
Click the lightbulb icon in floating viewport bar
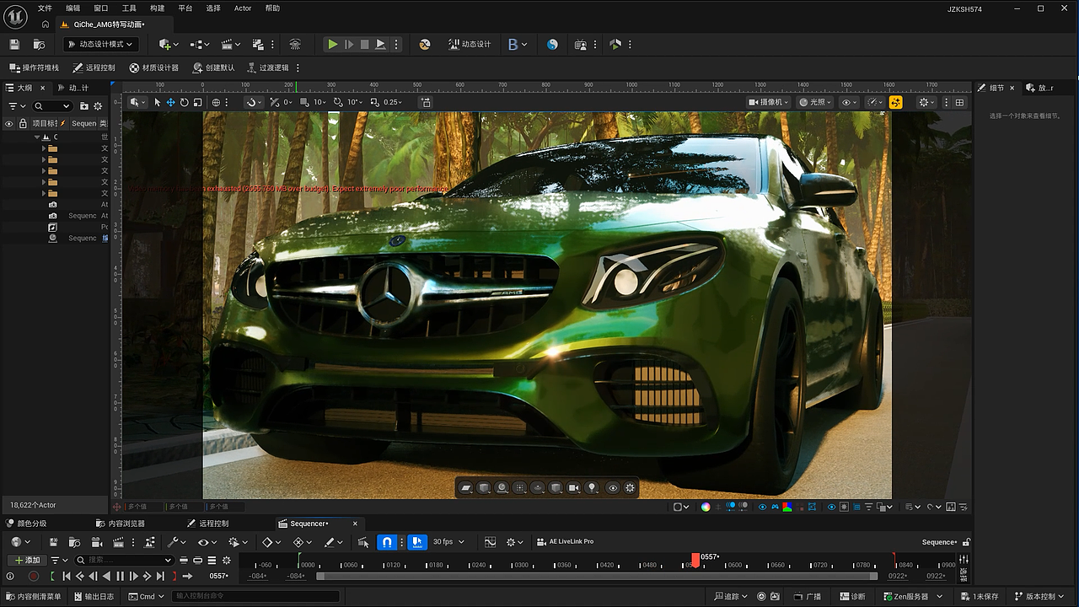(x=593, y=487)
